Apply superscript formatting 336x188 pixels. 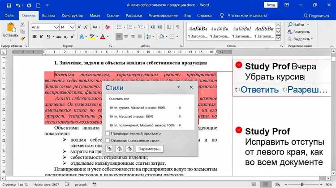coord(73,37)
